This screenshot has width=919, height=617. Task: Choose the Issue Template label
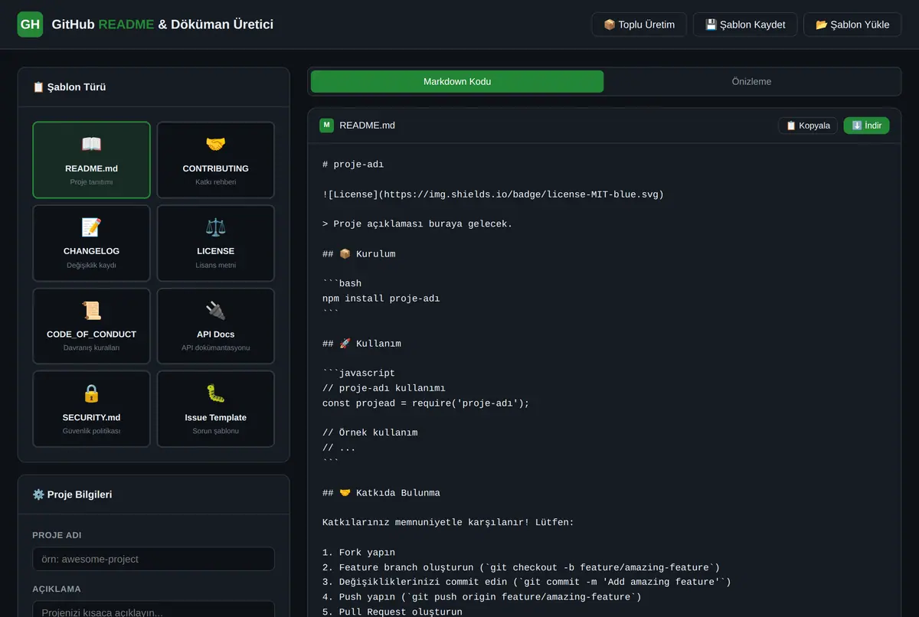215,417
